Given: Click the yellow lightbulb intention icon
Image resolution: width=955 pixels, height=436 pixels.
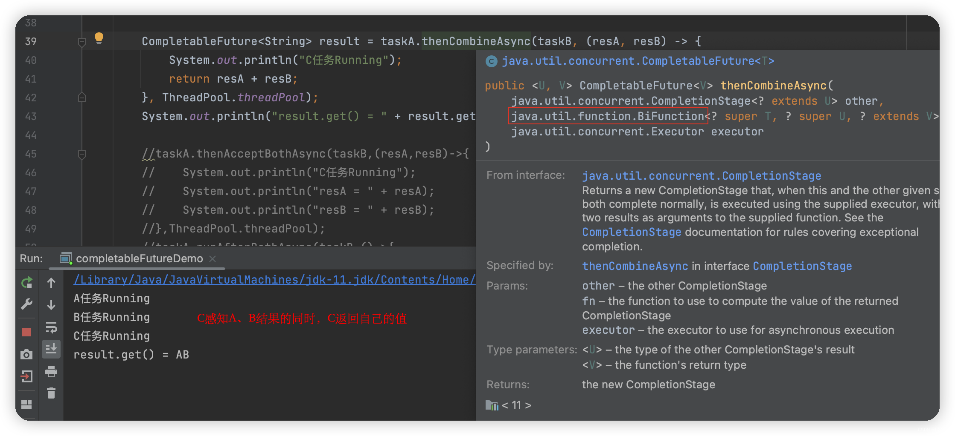Looking at the screenshot, I should tap(99, 38).
